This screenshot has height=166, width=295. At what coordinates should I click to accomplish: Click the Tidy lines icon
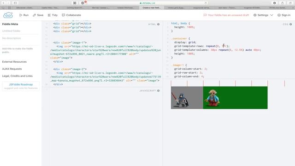(x=49, y=15)
